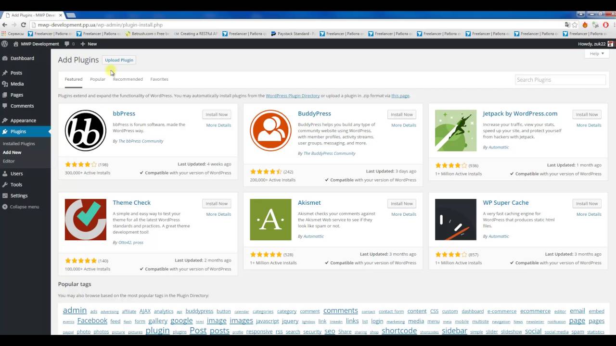
Task: Browse the 'admin' popular tag
Action: 75,310
